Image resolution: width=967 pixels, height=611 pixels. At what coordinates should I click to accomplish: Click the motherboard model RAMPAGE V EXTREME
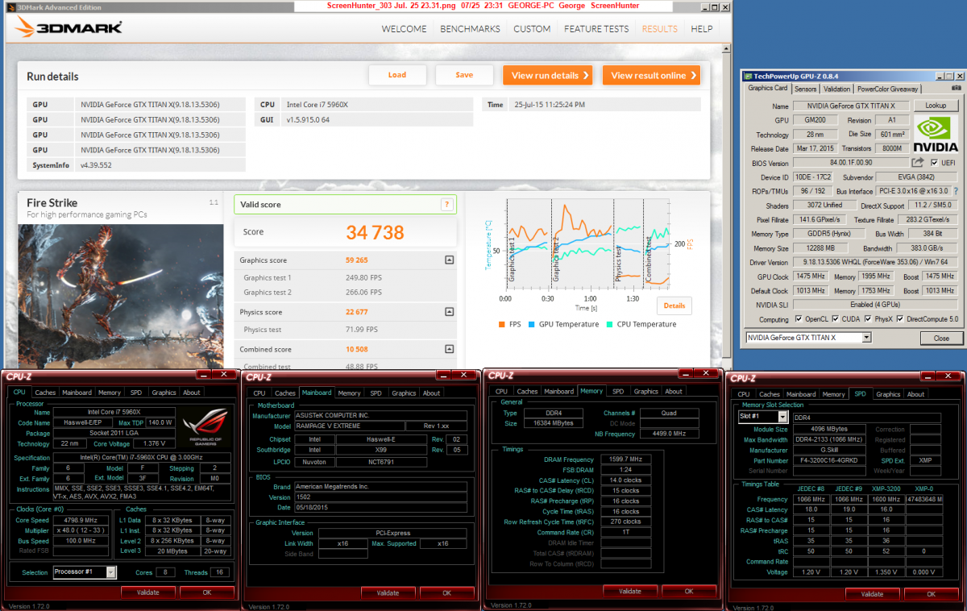pos(348,426)
